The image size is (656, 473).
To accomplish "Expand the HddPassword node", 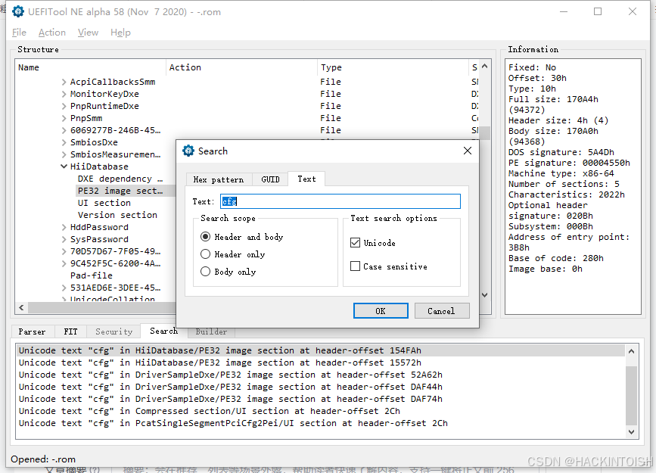I will 64,227.
